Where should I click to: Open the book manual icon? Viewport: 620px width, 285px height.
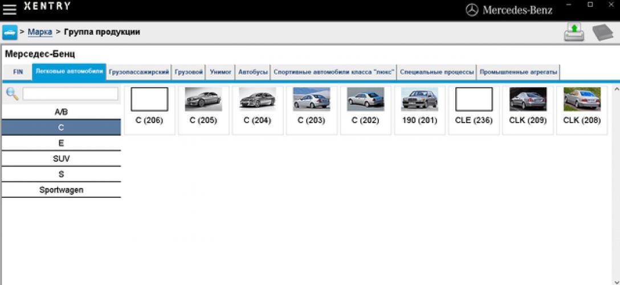tap(602, 32)
